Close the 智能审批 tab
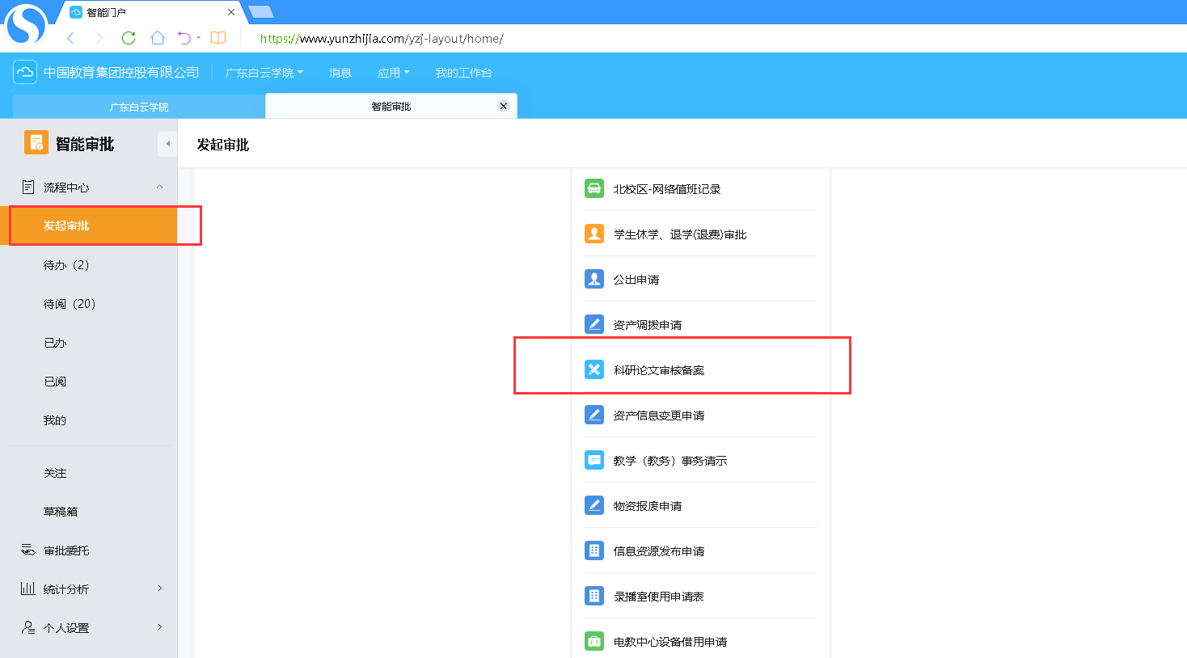 pyautogui.click(x=503, y=106)
